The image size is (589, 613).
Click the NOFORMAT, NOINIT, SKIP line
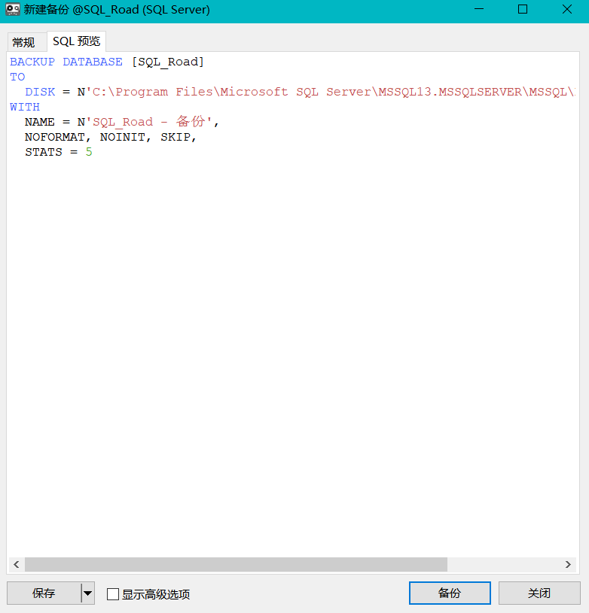110,137
